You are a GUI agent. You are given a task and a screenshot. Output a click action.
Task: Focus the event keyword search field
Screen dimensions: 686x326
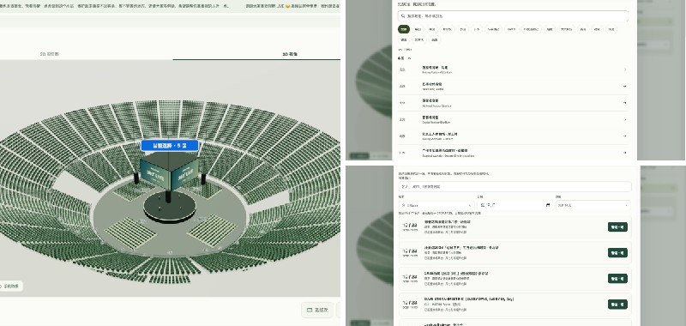point(515,186)
